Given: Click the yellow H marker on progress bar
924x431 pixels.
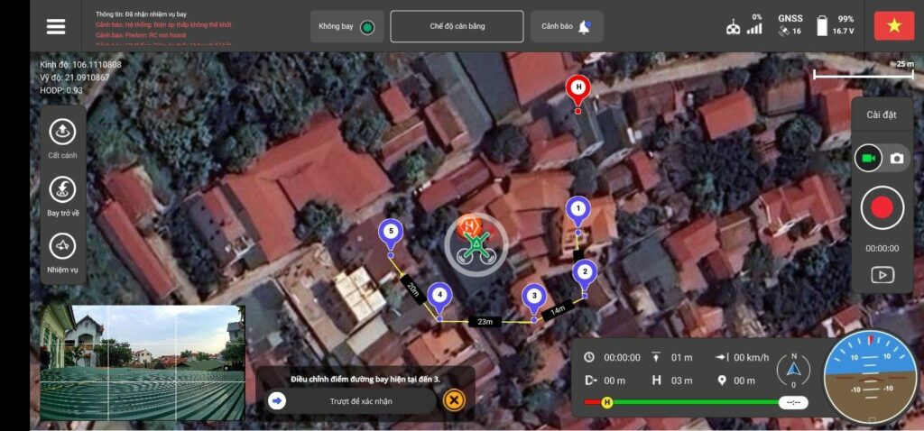Looking at the screenshot, I should 606,402.
